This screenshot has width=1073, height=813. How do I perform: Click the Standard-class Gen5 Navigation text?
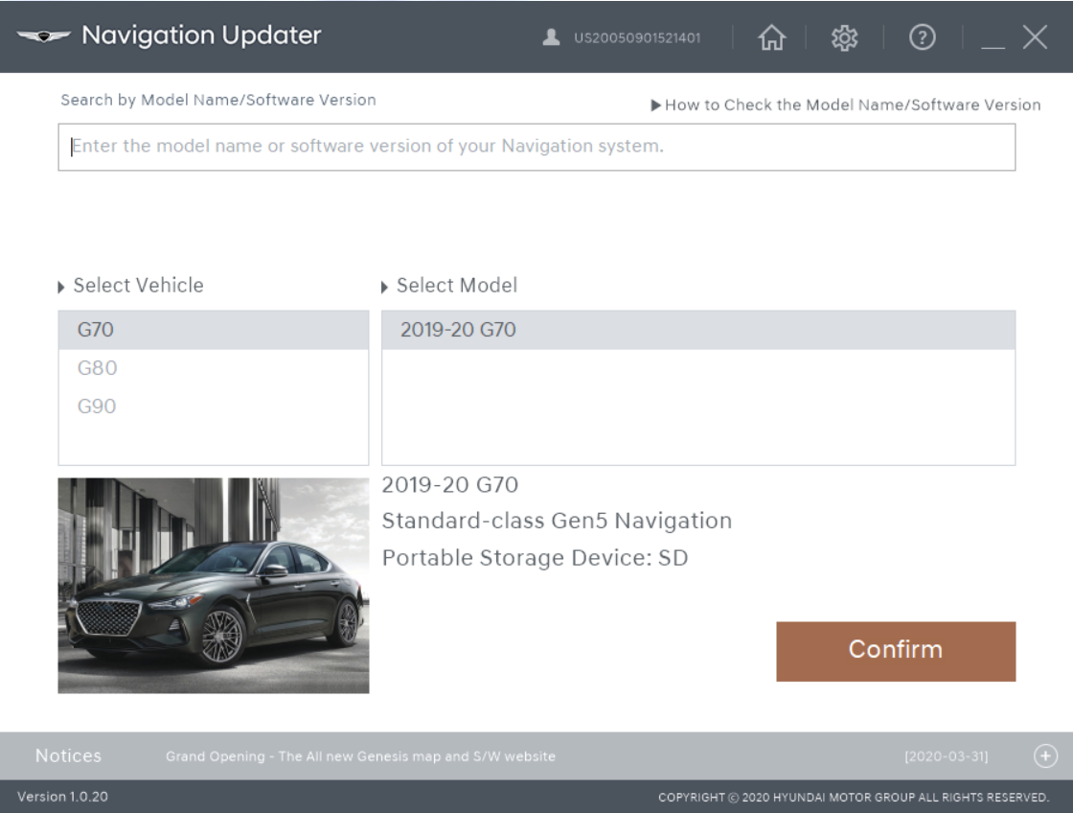coord(557,522)
